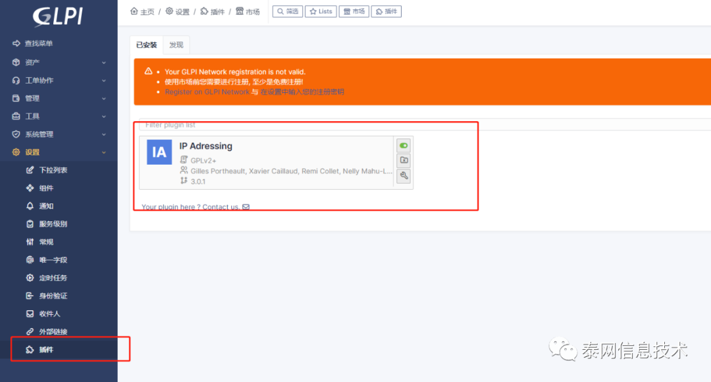Open 唯一字段 fingerprint item in sidebar
This screenshot has width=711, height=382.
(47, 260)
